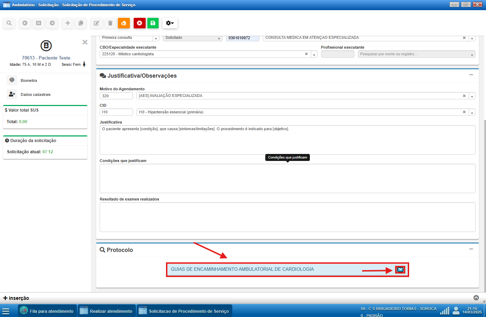Open Dados cadastrais for the patient
The image size is (486, 317).
pos(35,94)
